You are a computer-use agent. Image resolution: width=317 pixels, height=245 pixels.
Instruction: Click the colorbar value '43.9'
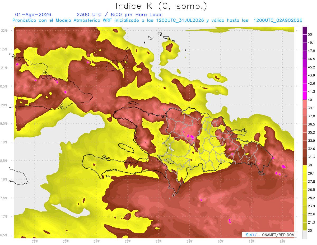point(312,75)
